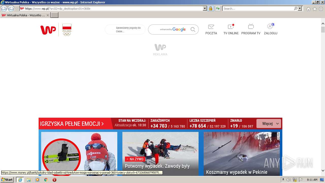The image size is (325, 183).
Task: Open a new blank tab
Action: [x=55, y=15]
